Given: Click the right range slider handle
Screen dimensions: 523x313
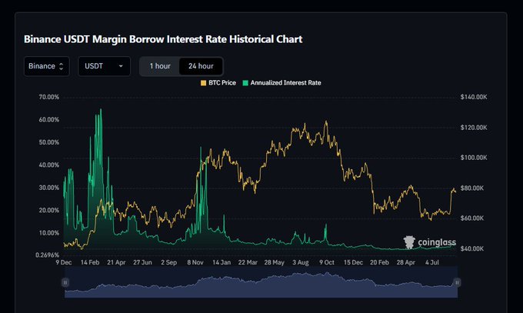Looking at the screenshot, I should click(457, 283).
